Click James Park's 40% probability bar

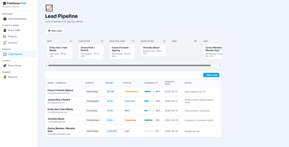[150, 101]
